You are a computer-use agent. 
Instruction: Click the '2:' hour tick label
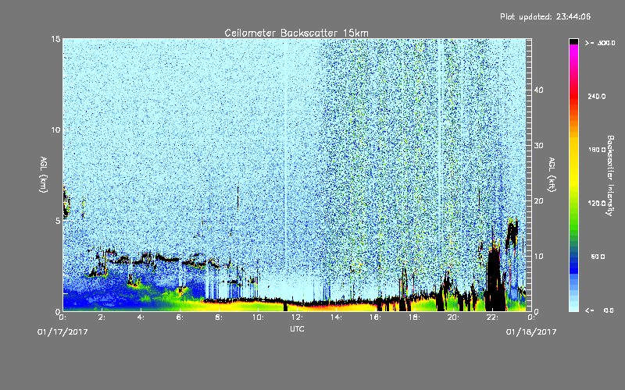(102, 317)
